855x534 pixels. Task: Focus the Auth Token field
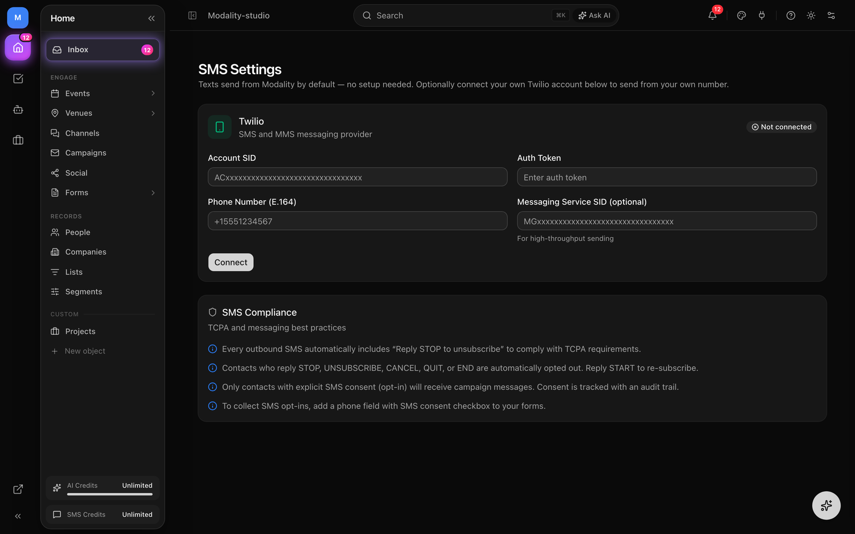[667, 177]
